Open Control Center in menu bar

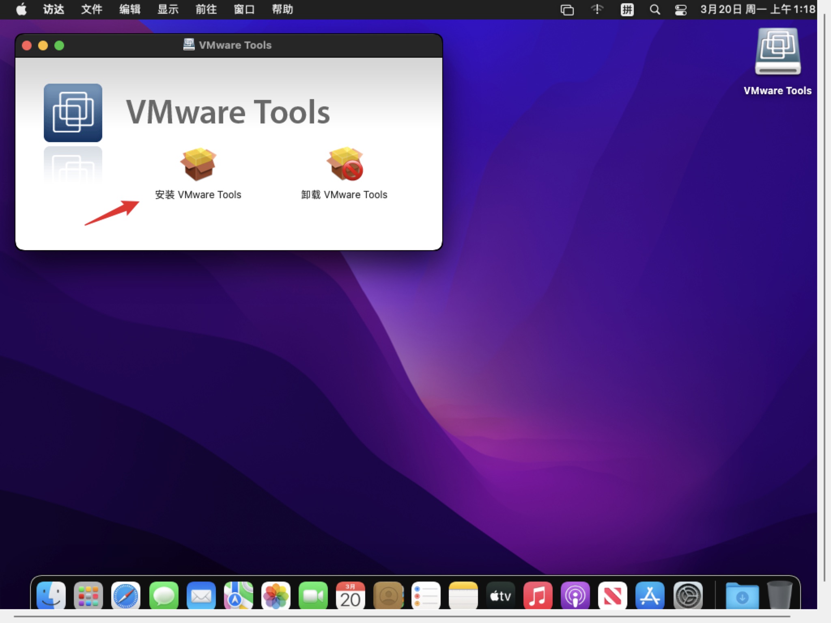coord(680,9)
